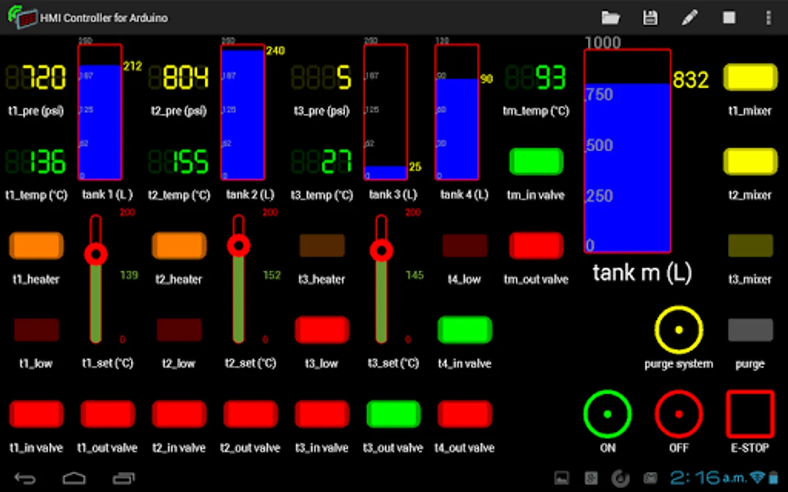Toggle the t1_heater orange button
The width and height of the screenshot is (788, 492).
[x=36, y=245]
